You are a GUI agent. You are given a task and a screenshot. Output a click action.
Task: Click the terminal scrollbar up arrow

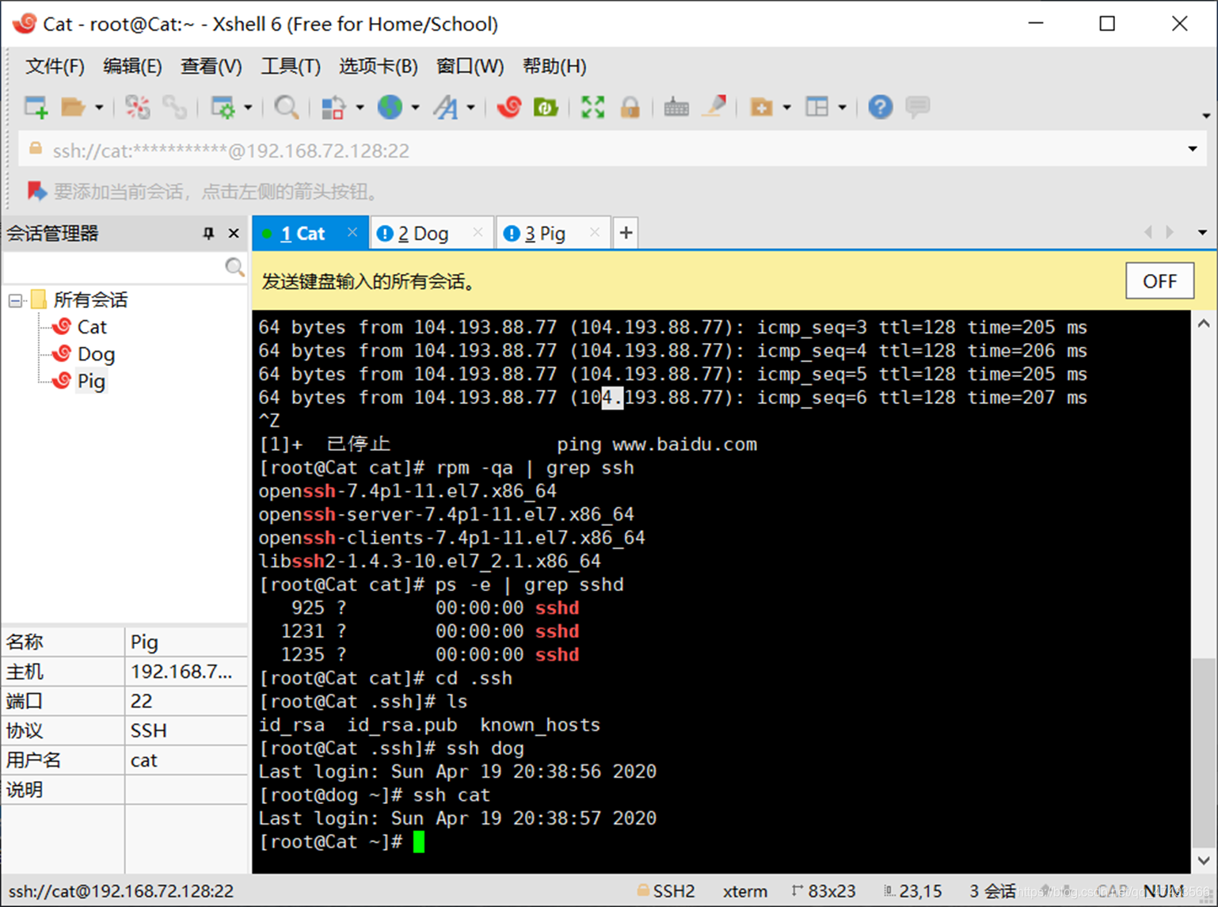1204,323
